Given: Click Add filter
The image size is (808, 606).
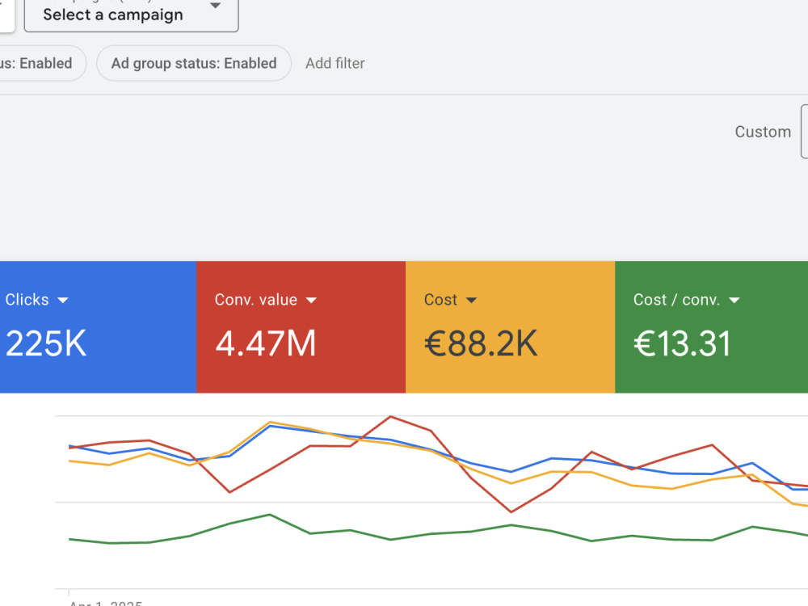Looking at the screenshot, I should tap(335, 63).
